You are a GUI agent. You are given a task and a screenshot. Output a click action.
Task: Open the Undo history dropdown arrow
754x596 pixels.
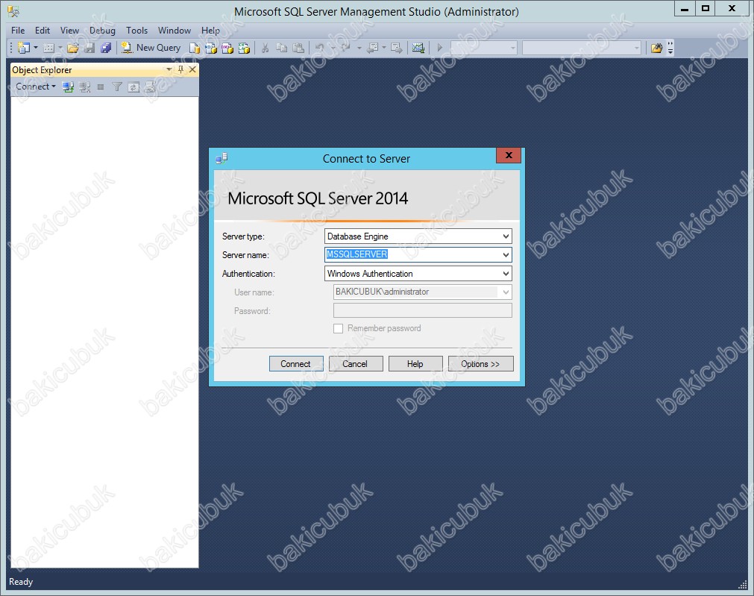point(333,48)
